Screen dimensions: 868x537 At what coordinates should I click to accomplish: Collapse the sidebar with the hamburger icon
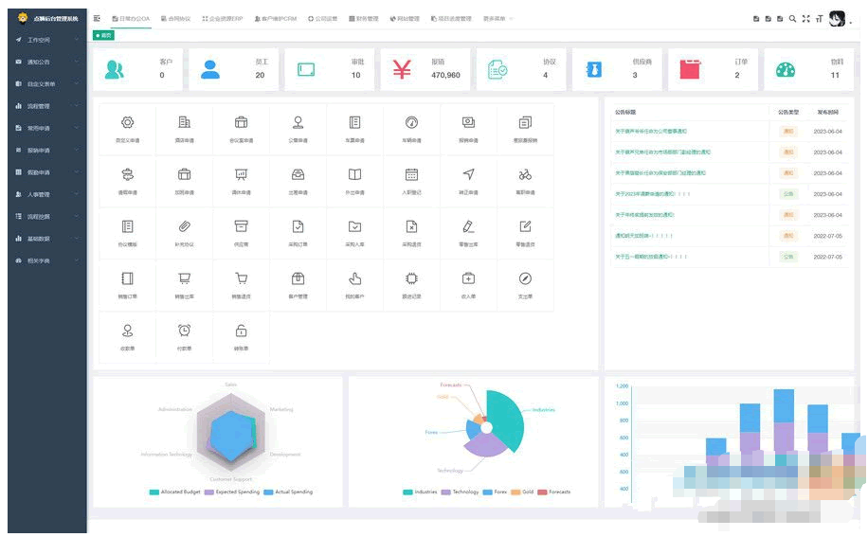pyautogui.click(x=98, y=19)
